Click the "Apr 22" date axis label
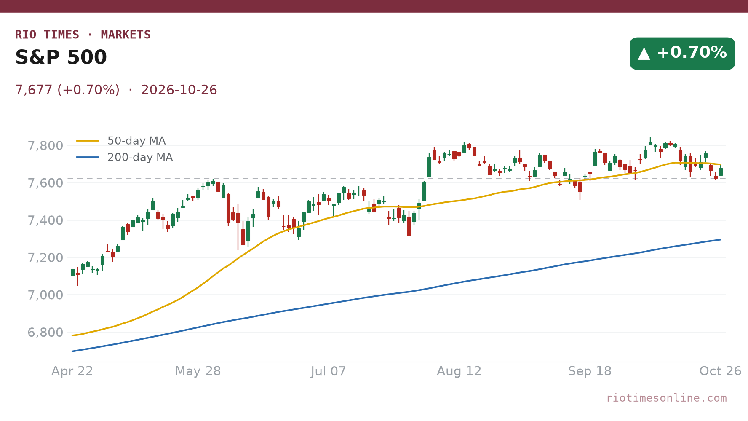Viewport: 748px width, 421px height. (72, 371)
